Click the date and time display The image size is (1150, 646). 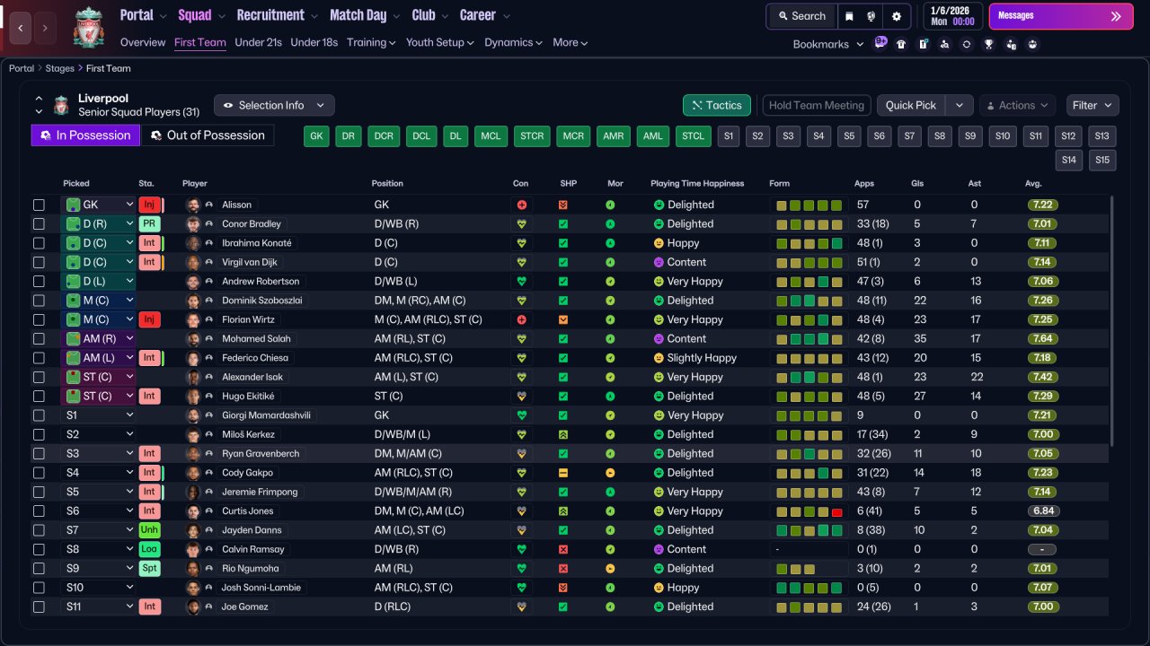952,16
